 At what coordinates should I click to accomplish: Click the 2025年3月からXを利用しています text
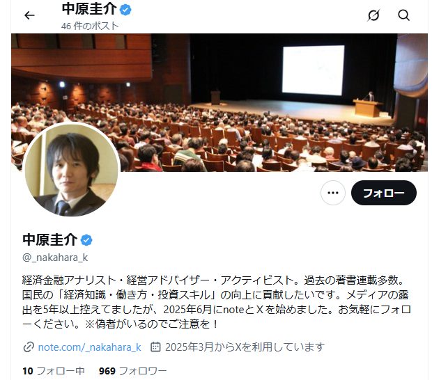point(245,347)
